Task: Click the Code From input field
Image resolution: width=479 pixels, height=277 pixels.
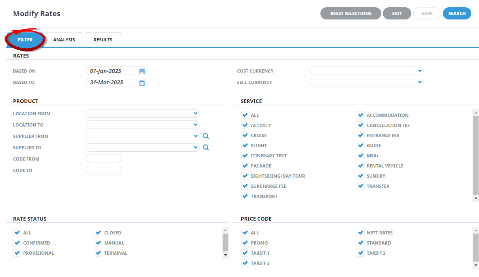Action: tap(104, 159)
